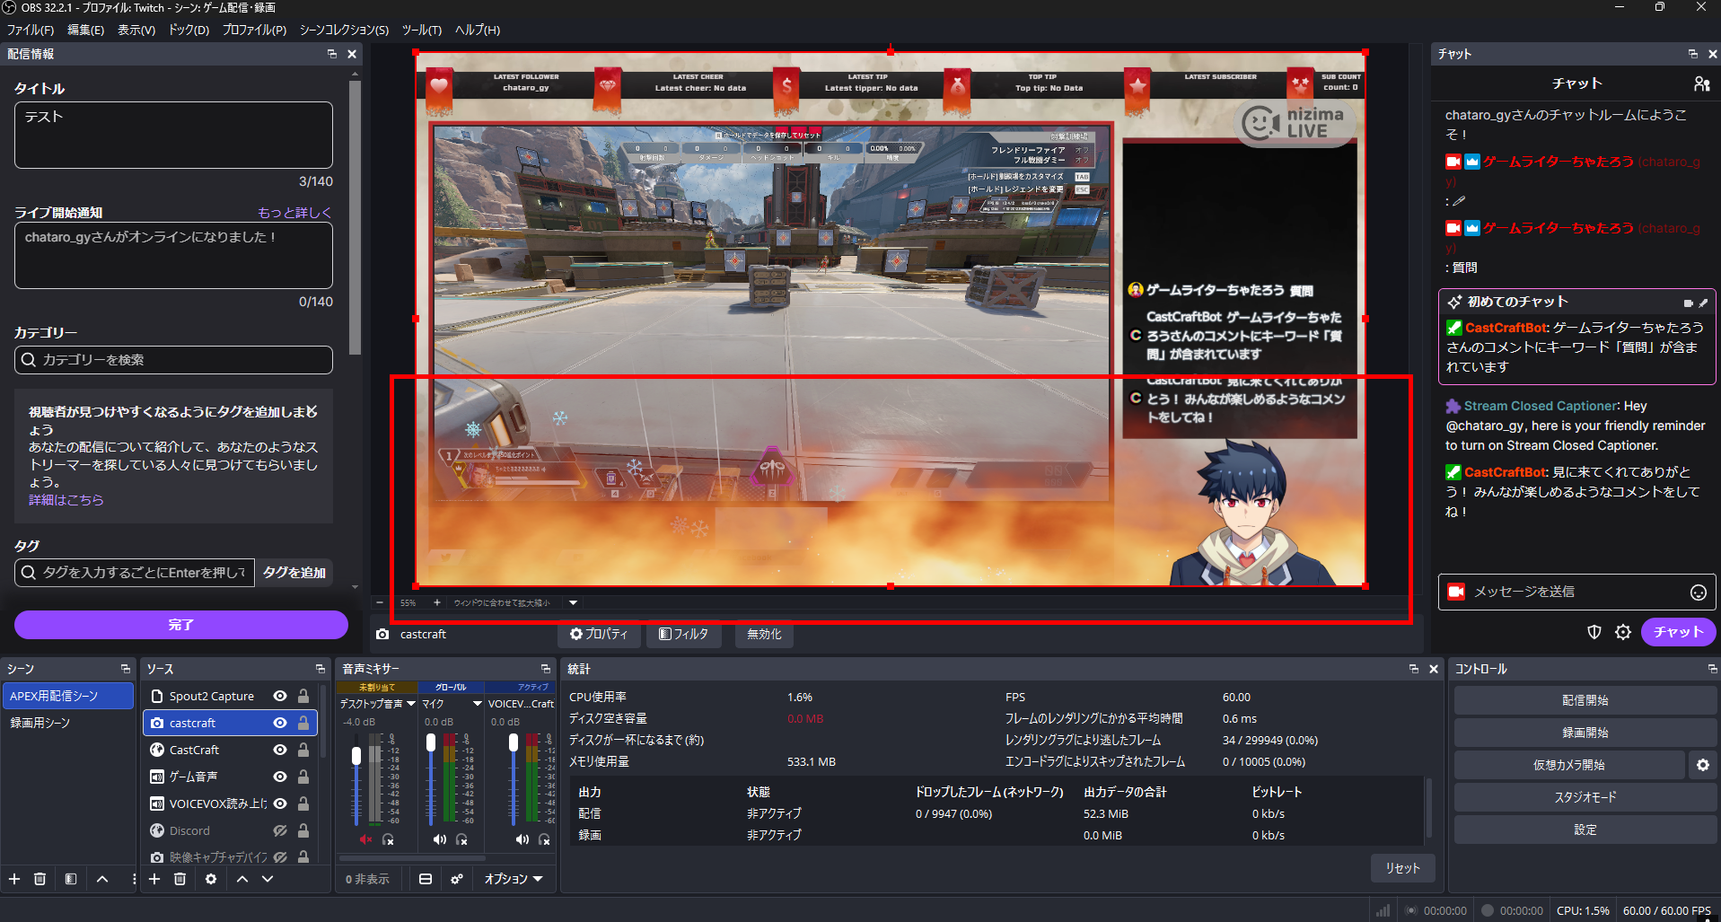Open the ファイル(F) menu
Image resolution: width=1721 pixels, height=922 pixels.
coord(31,30)
